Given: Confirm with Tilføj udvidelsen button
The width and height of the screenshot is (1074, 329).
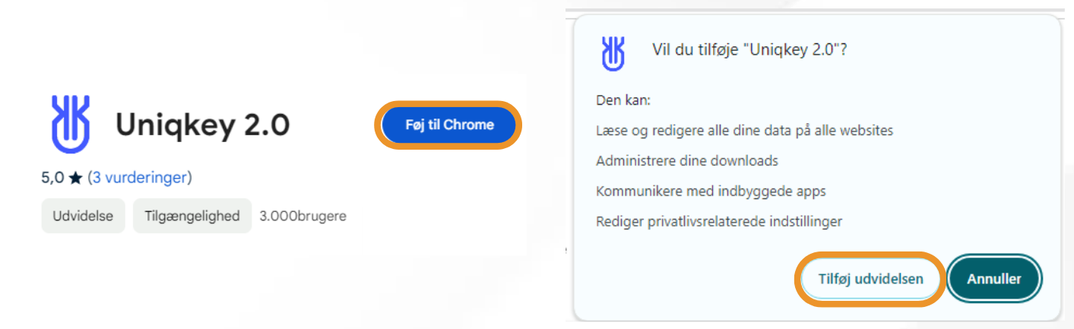Looking at the screenshot, I should tap(871, 279).
